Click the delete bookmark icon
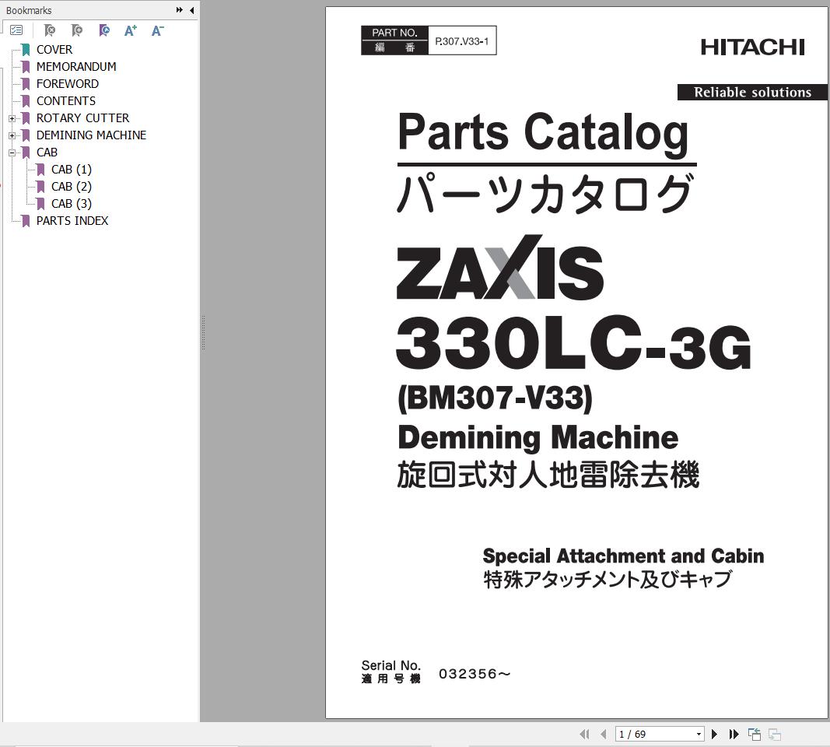This screenshot has width=830, height=747. coord(49,30)
